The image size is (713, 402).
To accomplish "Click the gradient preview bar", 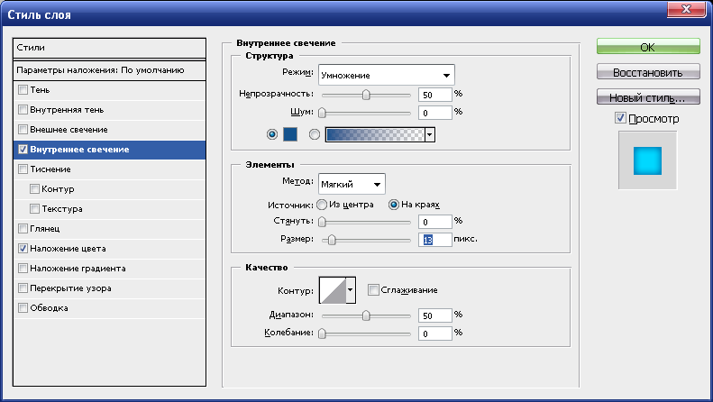I will click(x=376, y=134).
